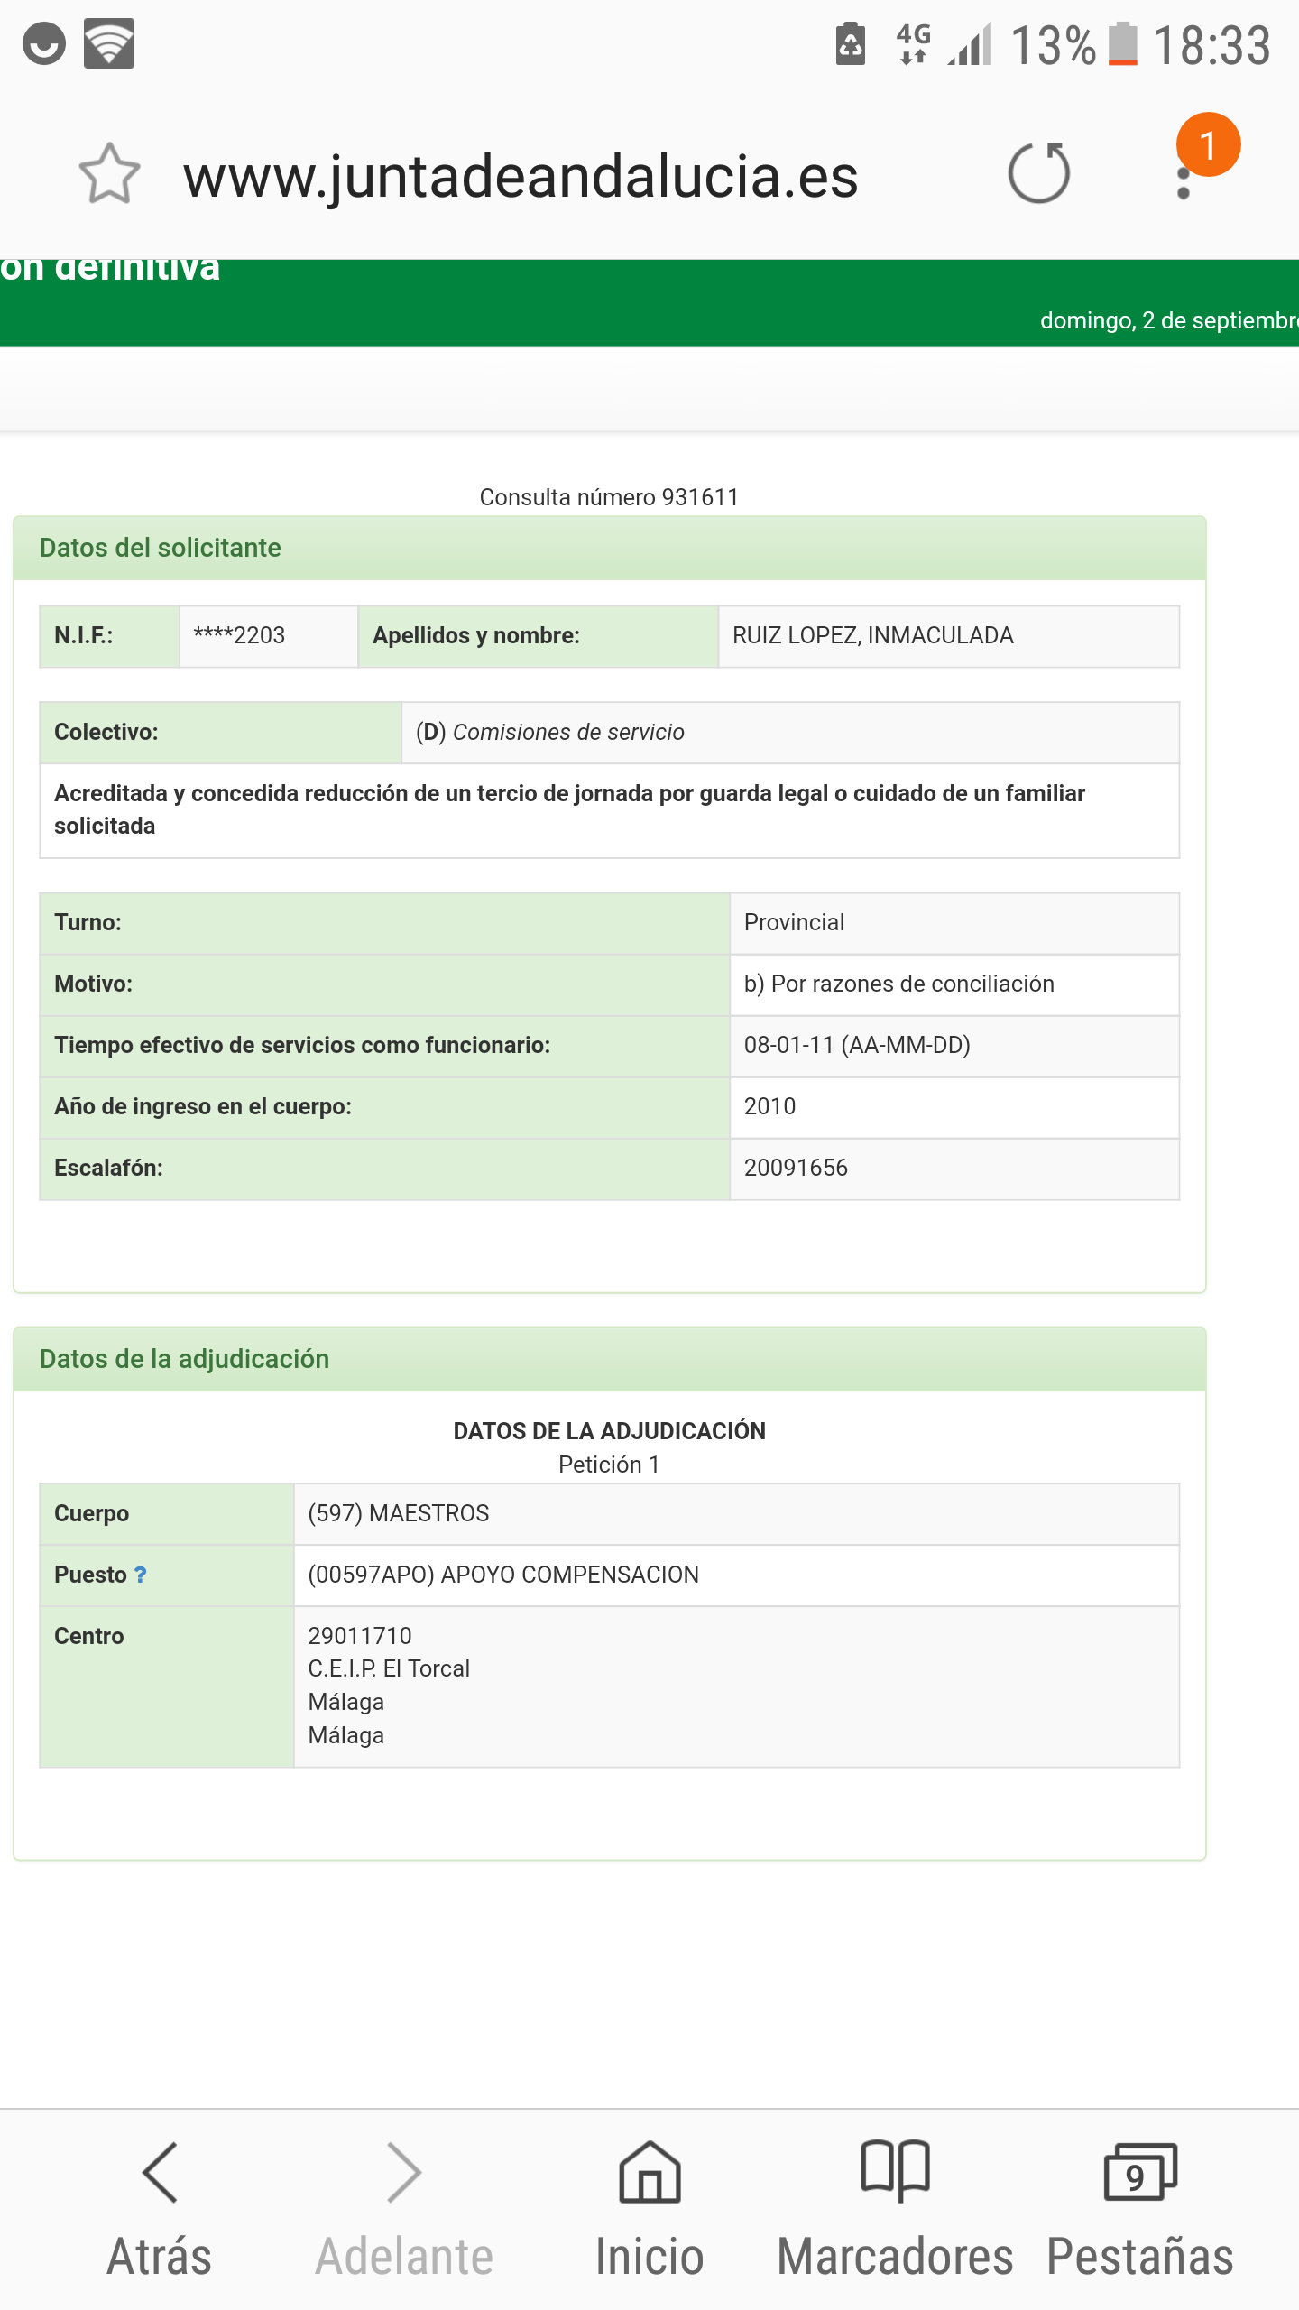The image size is (1299, 2310).
Task: Tap the APOYO COMPENSACION puesto value
Action: [x=503, y=1575]
